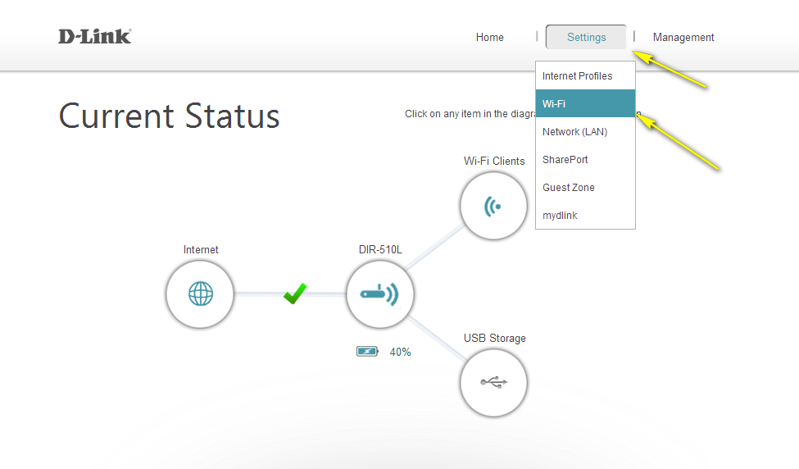Click the Wi-Fi Clients label
Screen dimensions: 799x469
click(494, 161)
